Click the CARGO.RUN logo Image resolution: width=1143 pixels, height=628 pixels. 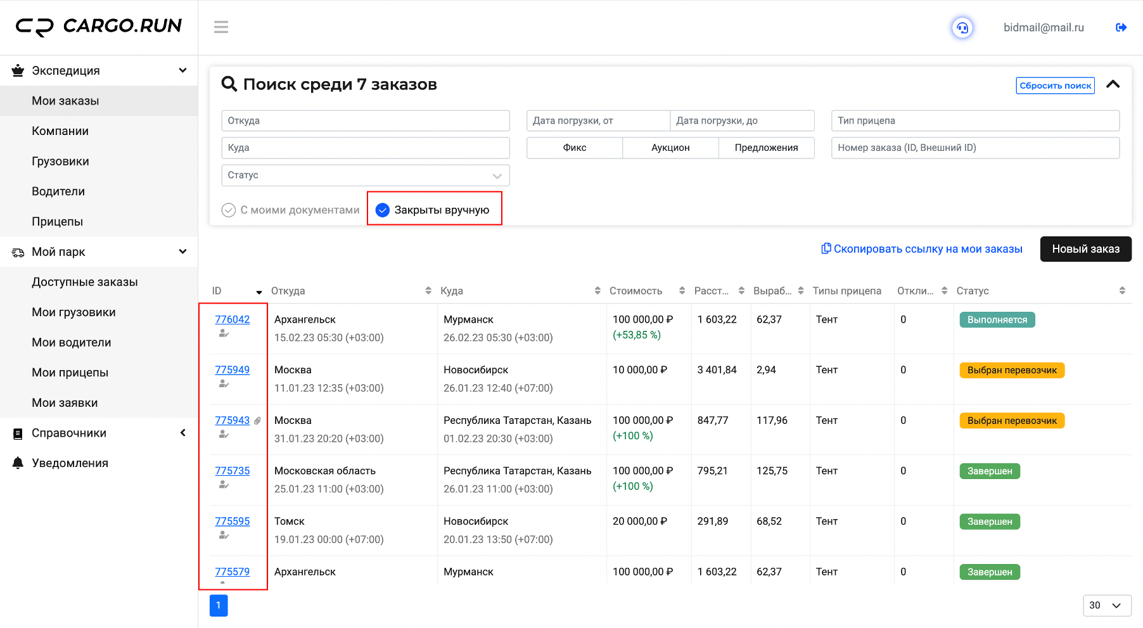pyautogui.click(x=99, y=26)
